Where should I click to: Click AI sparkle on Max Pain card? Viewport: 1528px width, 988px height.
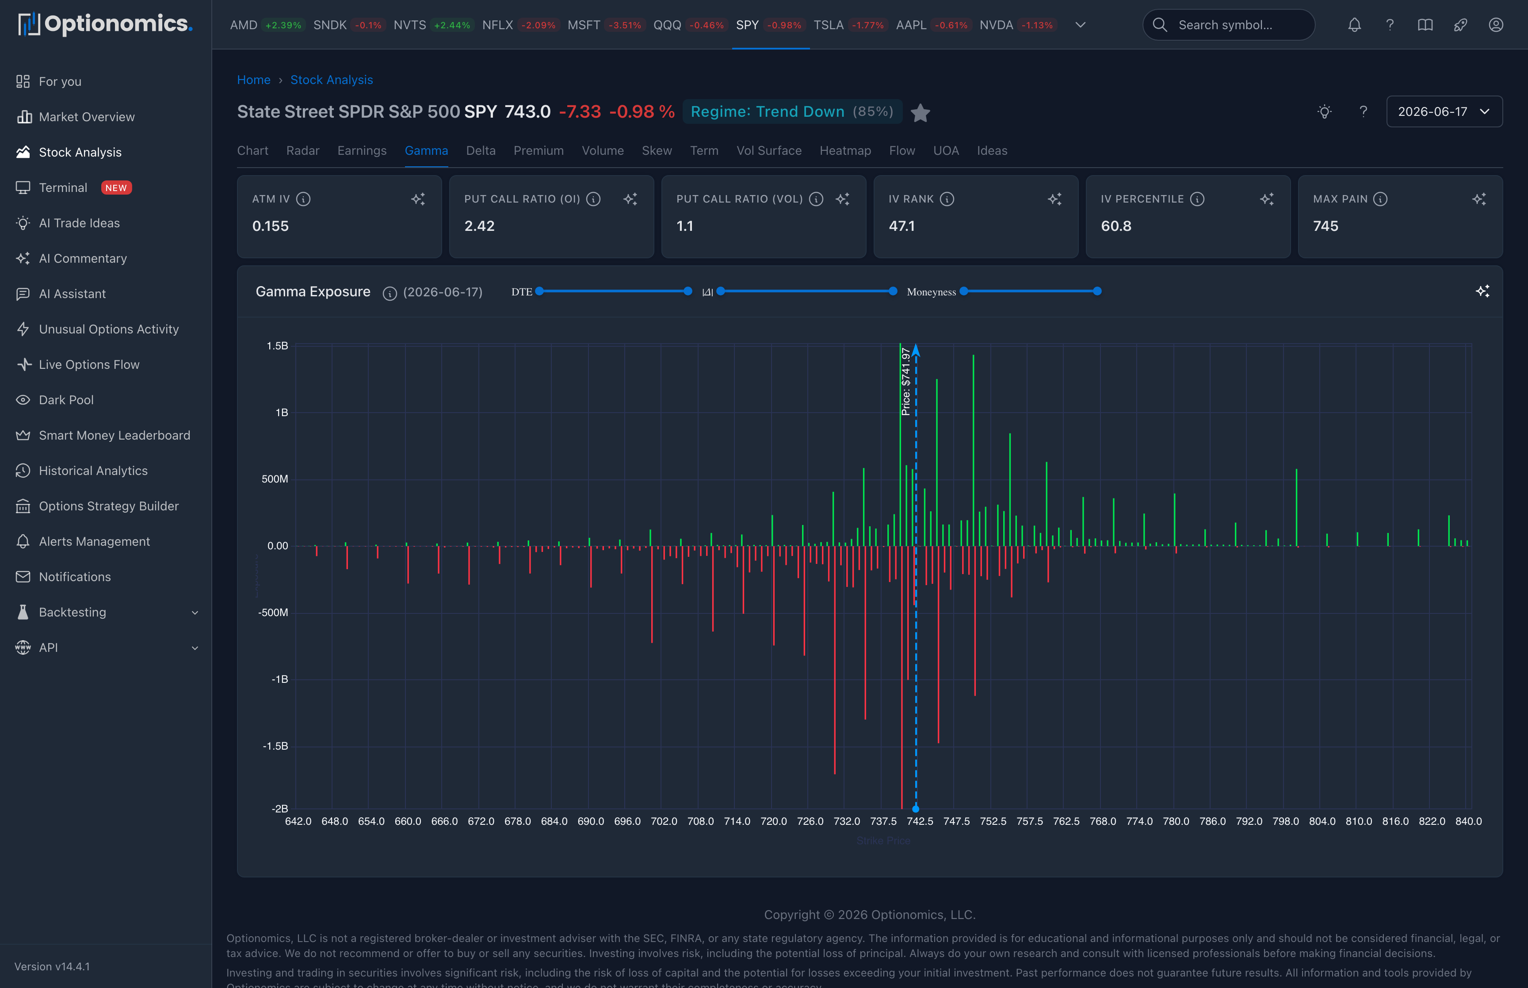tap(1479, 199)
